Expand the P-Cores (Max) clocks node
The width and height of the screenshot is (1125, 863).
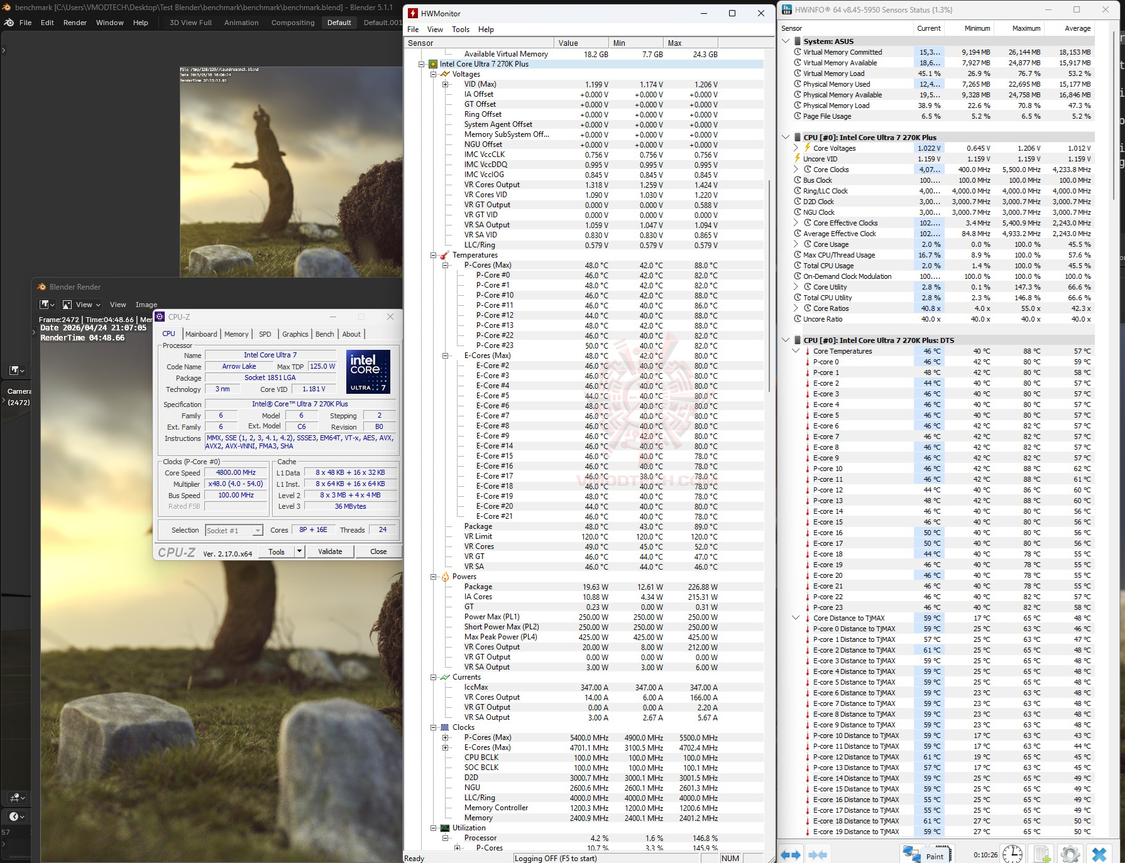445,737
